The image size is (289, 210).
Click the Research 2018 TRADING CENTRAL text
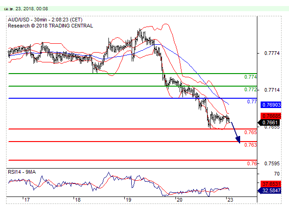click(50, 26)
